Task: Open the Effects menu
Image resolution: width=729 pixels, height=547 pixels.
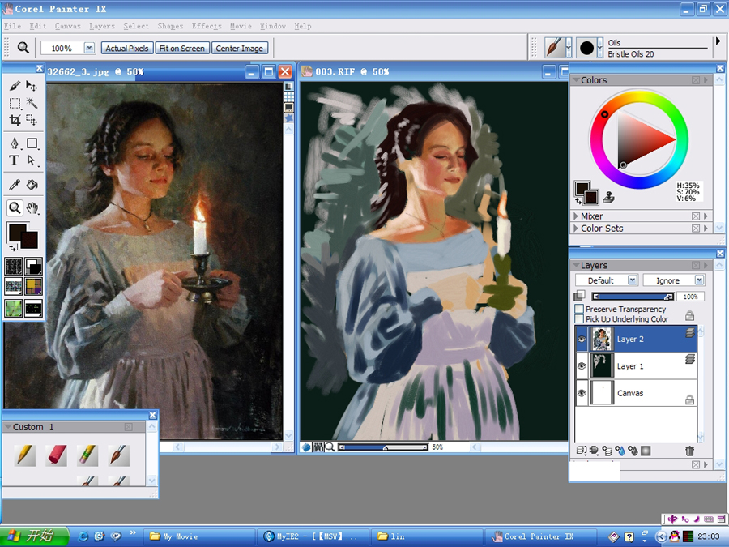Action: [207, 26]
